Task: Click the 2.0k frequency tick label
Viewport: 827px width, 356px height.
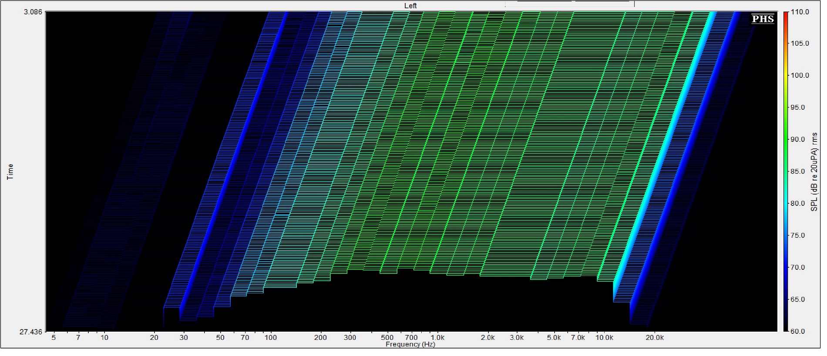Action: [x=487, y=337]
